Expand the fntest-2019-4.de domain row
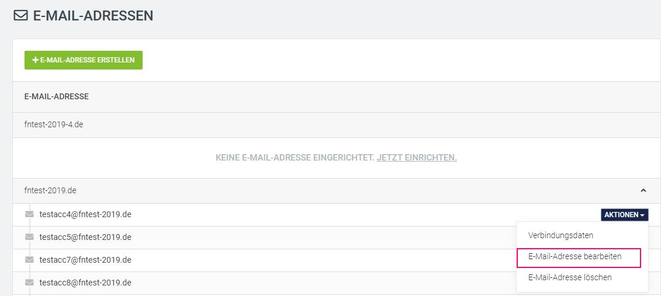Image resolution: width=661 pixels, height=296 pixels. [337, 124]
